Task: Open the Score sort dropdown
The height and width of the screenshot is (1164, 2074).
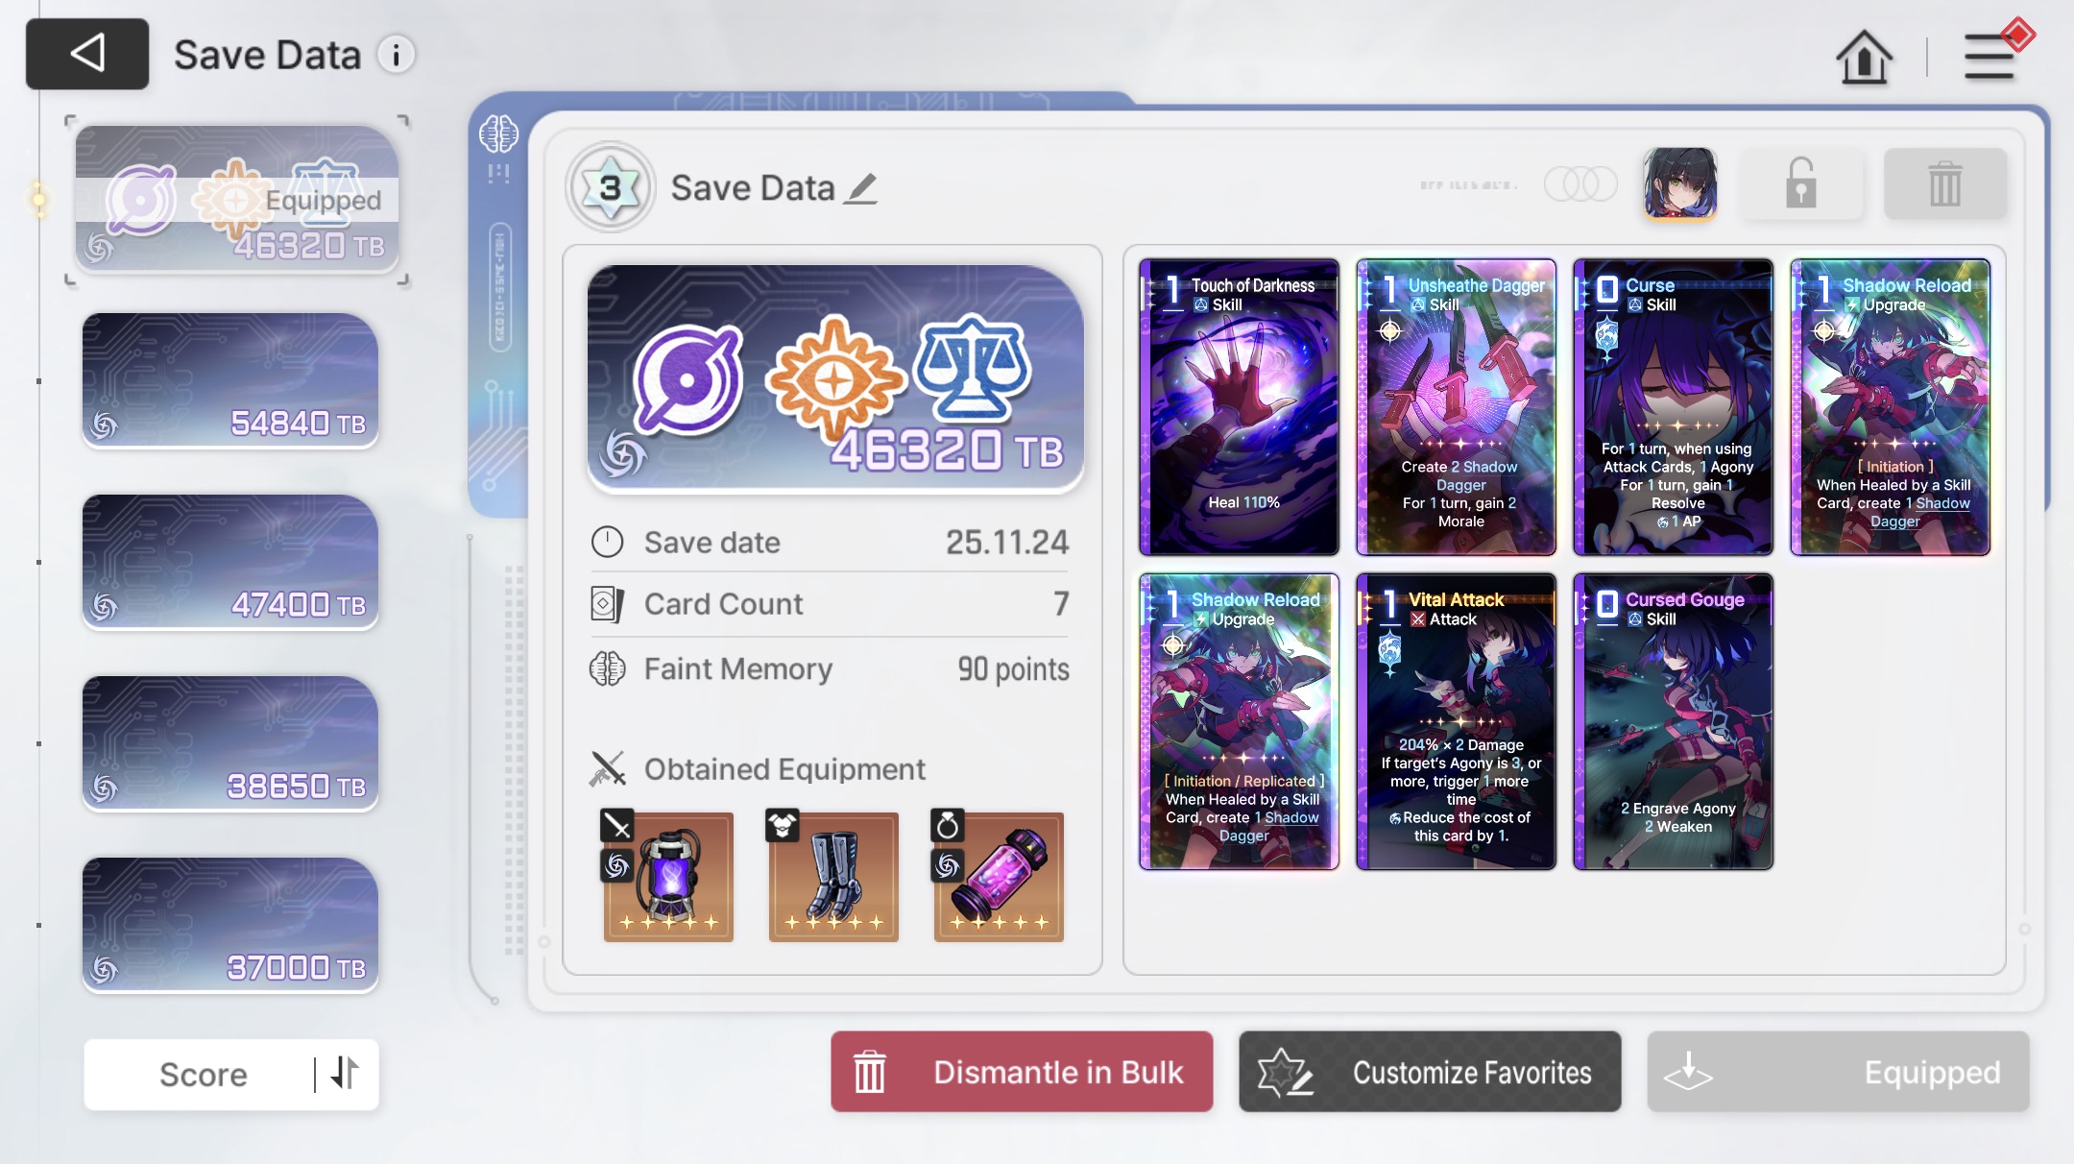Action: 204,1074
